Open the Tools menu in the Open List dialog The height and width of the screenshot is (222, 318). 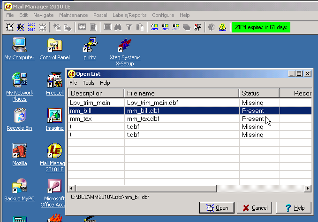click(89, 83)
